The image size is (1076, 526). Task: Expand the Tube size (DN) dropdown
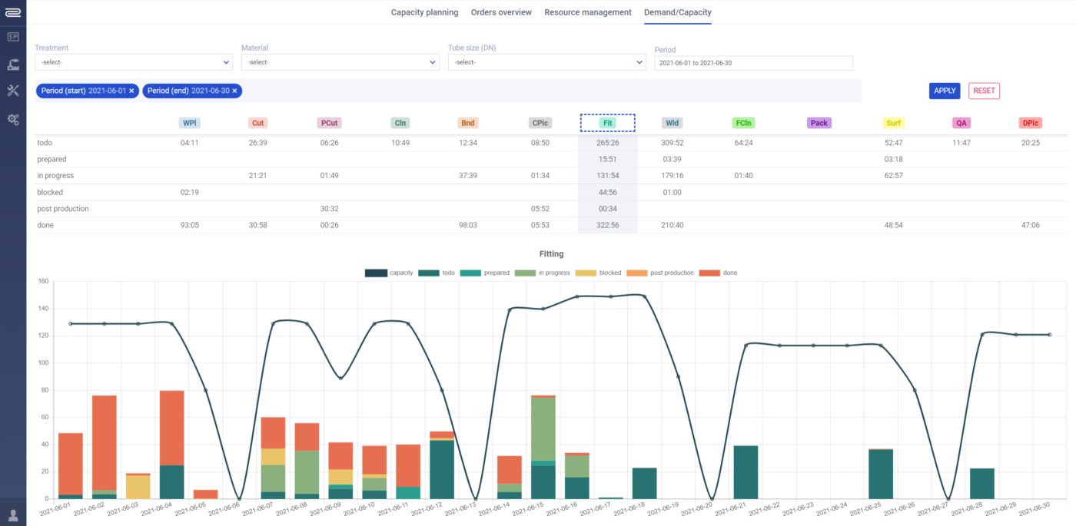pos(546,61)
